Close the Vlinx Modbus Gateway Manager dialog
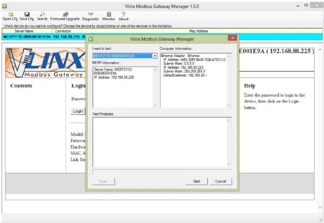This screenshot has height=223, width=324. pos(232,38)
